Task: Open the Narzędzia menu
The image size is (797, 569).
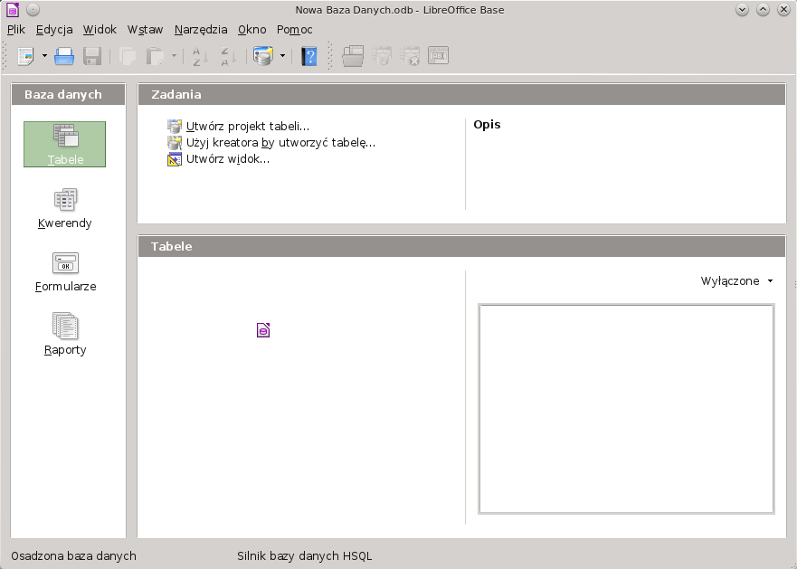Action: pyautogui.click(x=201, y=30)
